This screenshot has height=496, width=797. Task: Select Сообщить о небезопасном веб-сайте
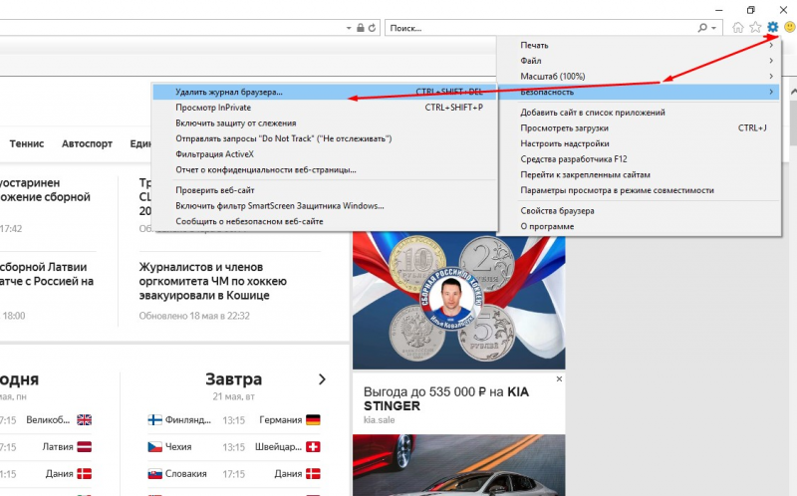point(325,221)
